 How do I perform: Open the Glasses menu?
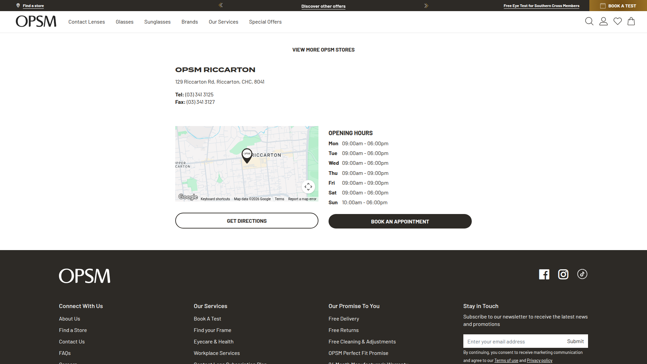pyautogui.click(x=125, y=22)
